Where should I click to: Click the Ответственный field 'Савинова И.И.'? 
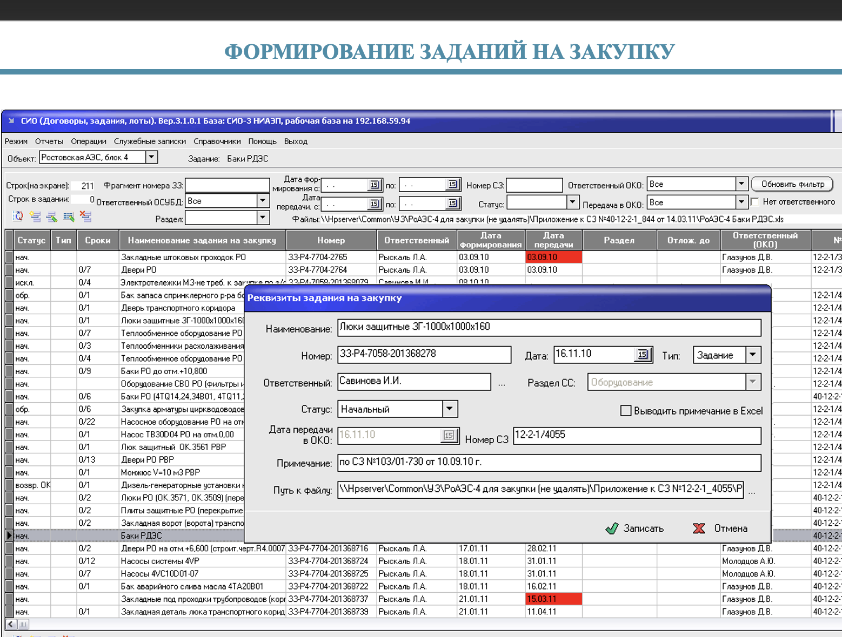[x=414, y=382]
